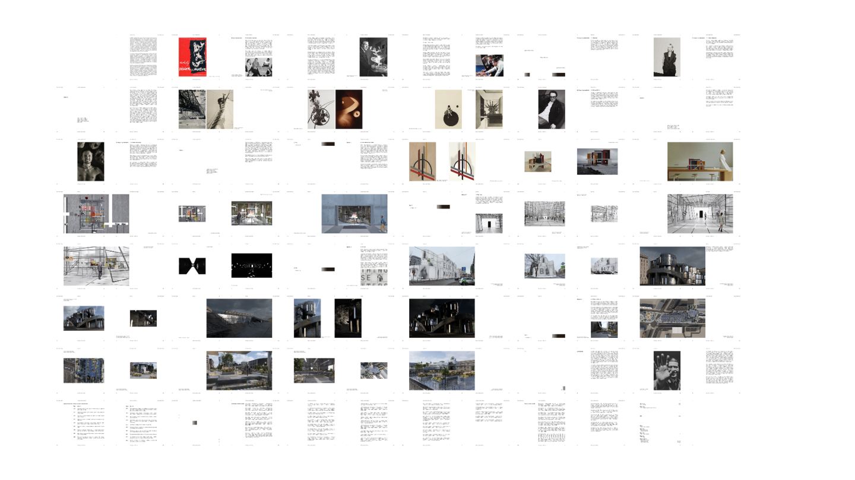Click the sepia photo of figure on ladder
855x480 pixels.
(220, 109)
